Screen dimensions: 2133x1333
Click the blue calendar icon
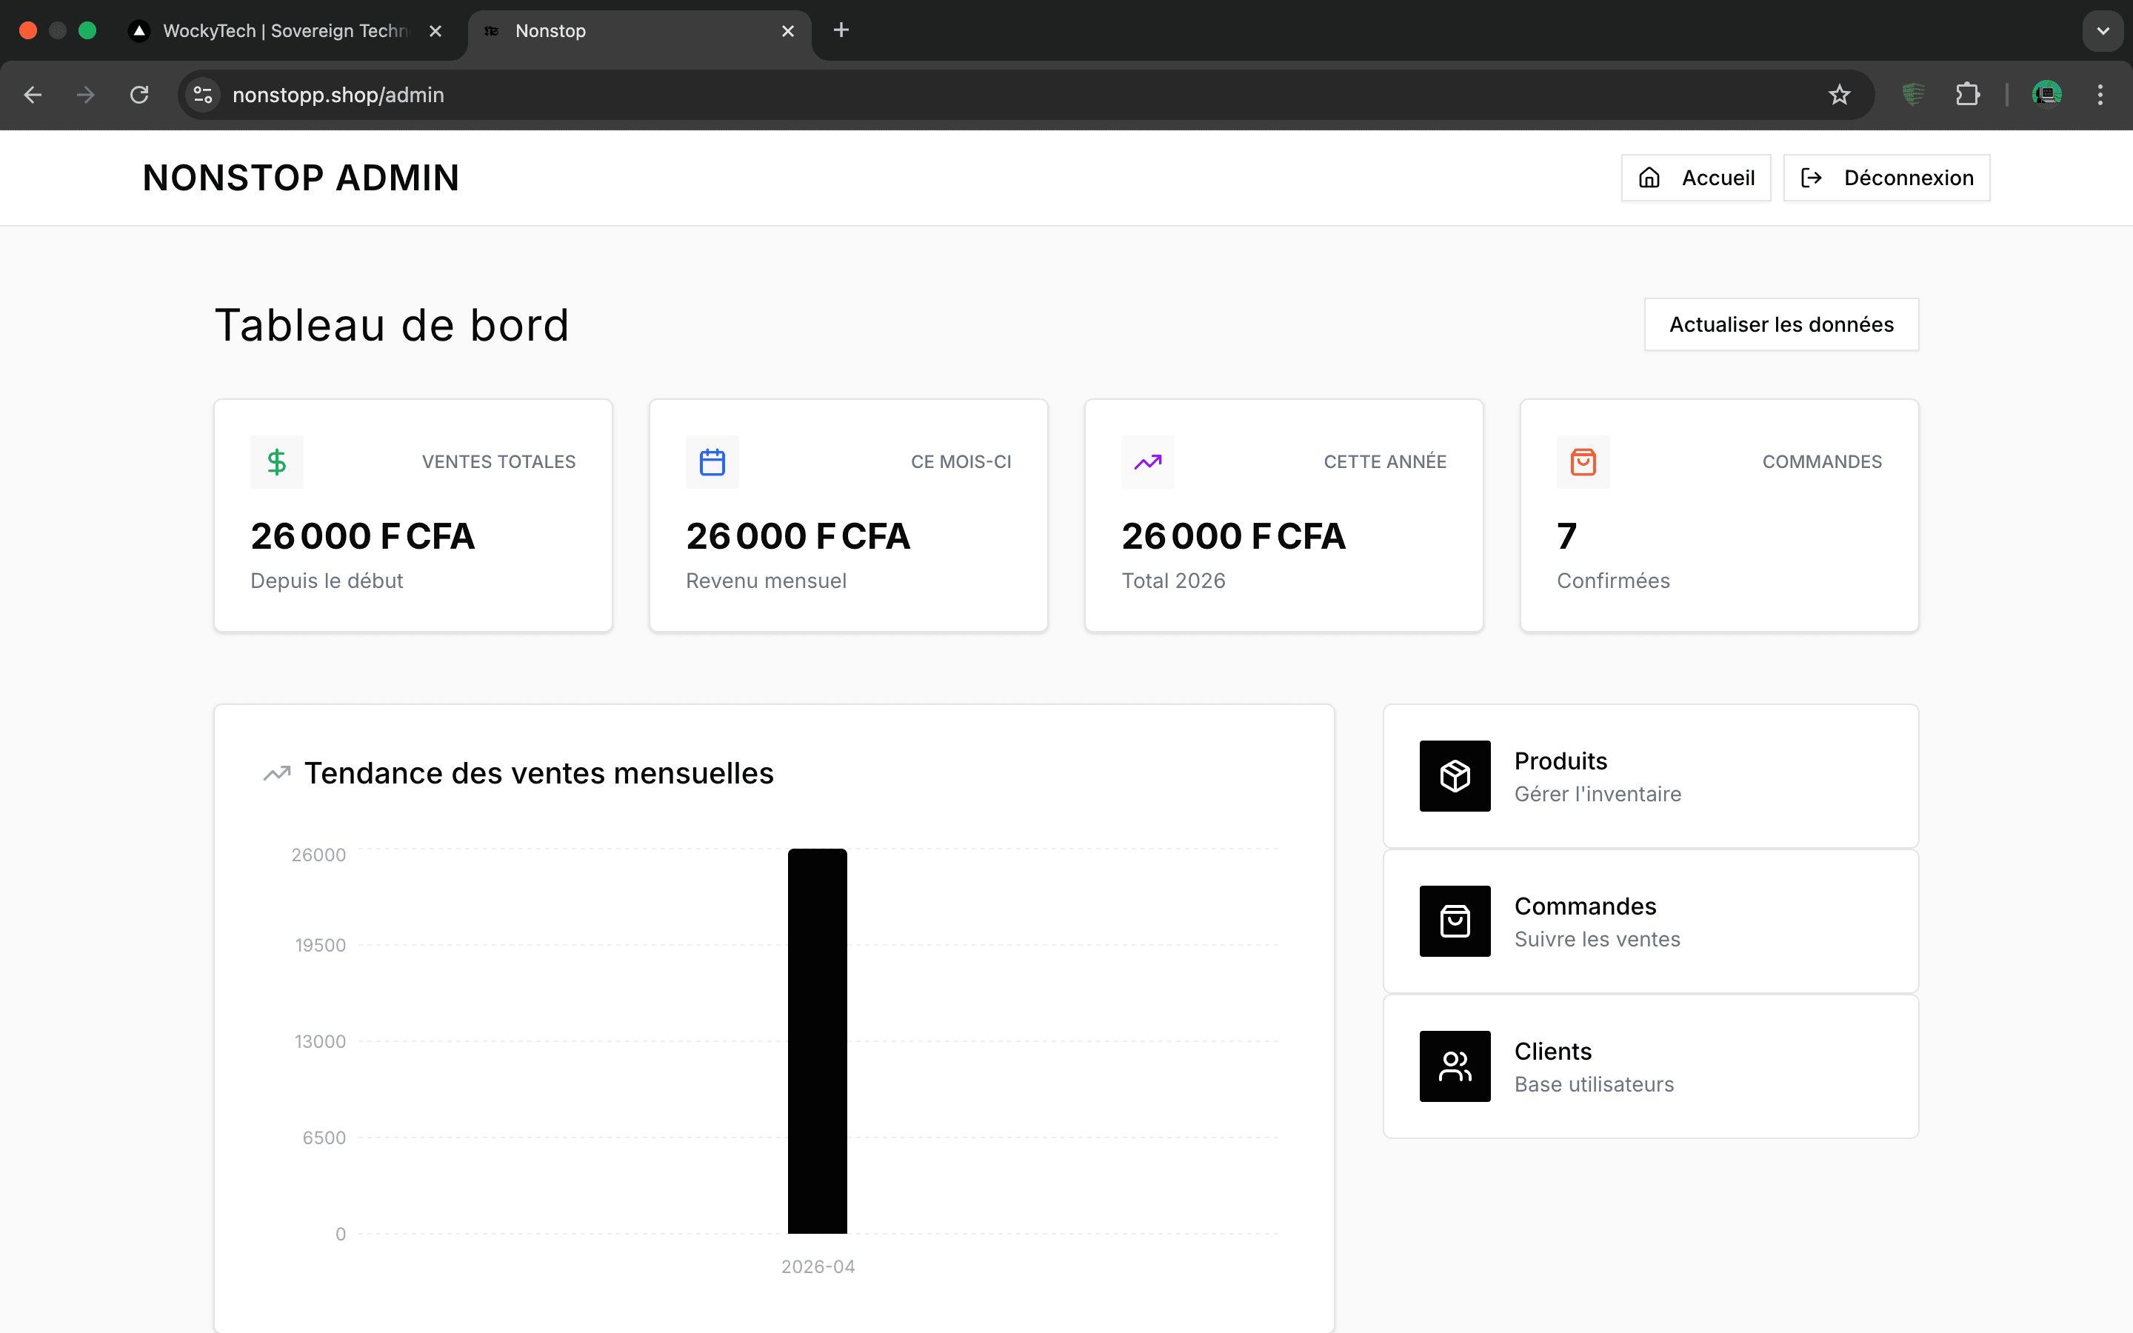tap(712, 462)
